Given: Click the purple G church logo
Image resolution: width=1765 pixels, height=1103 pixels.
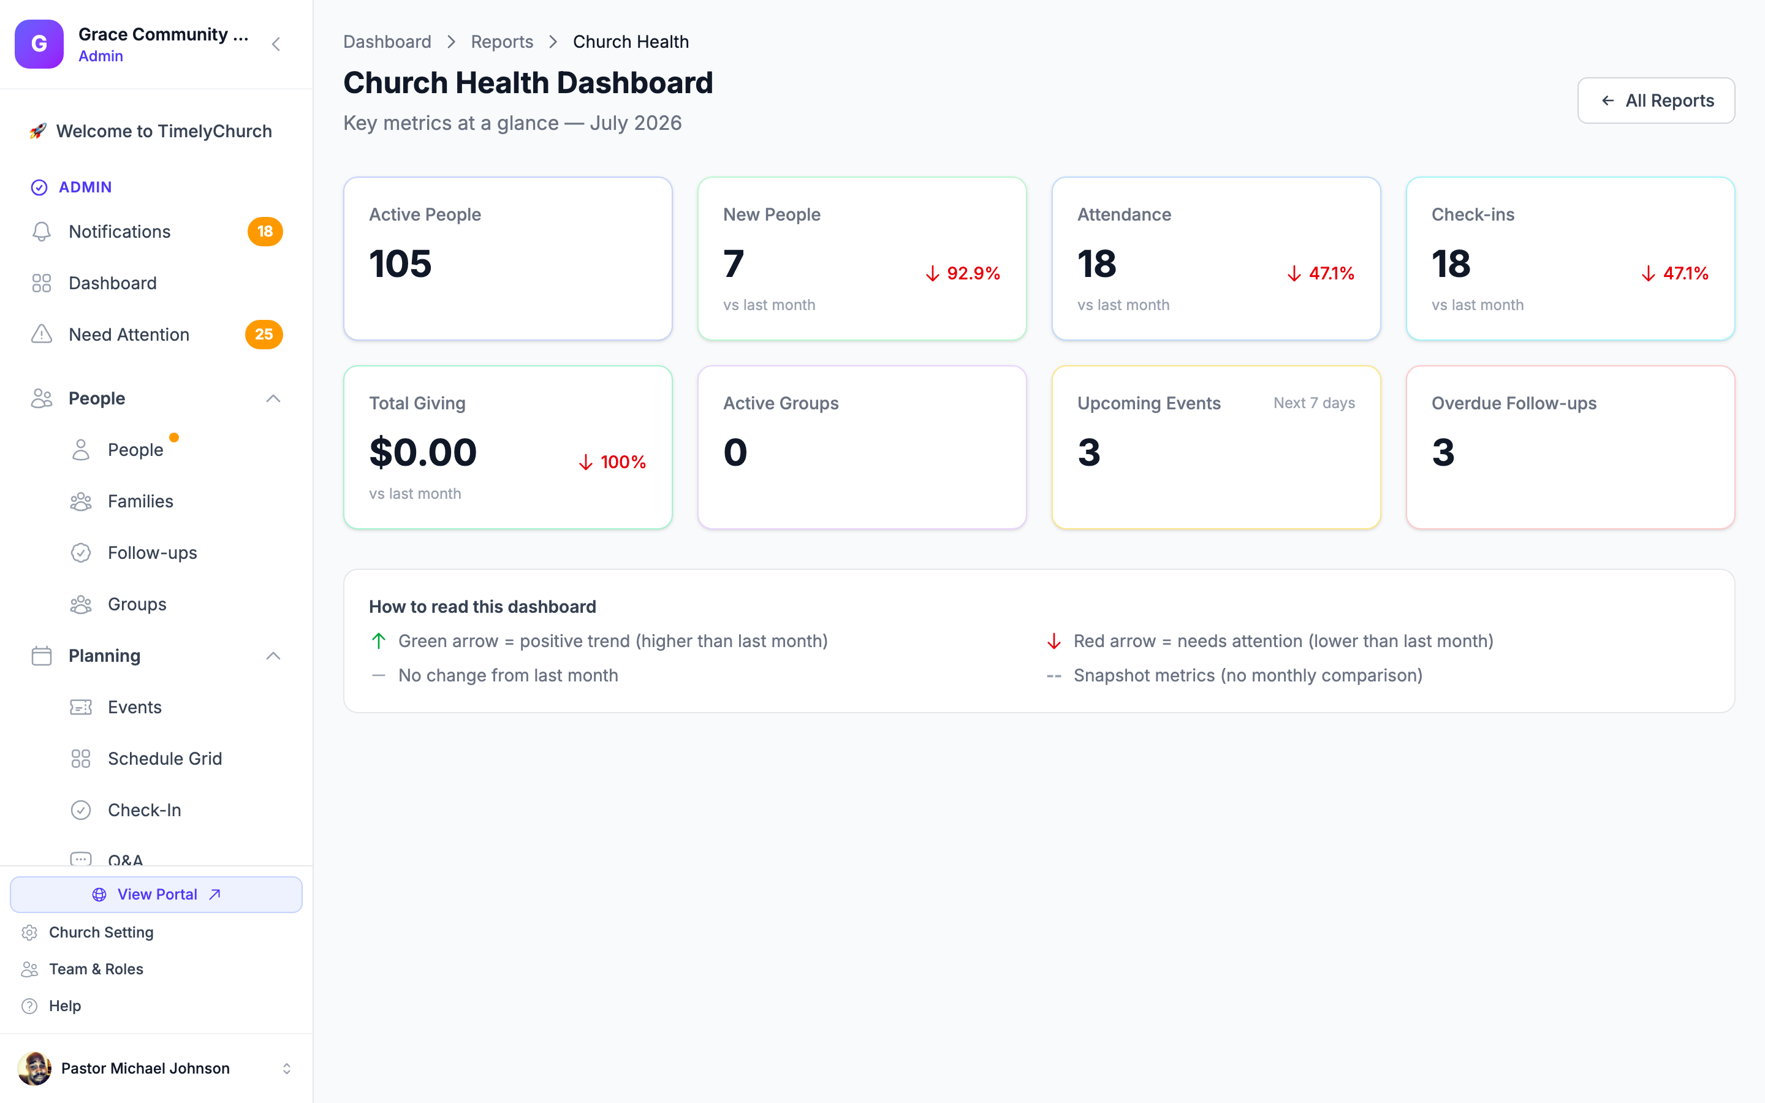Looking at the screenshot, I should [x=39, y=44].
